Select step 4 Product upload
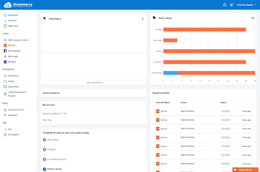Image resolution: width=260 pixels, height=172 pixels. pyautogui.click(x=52, y=169)
